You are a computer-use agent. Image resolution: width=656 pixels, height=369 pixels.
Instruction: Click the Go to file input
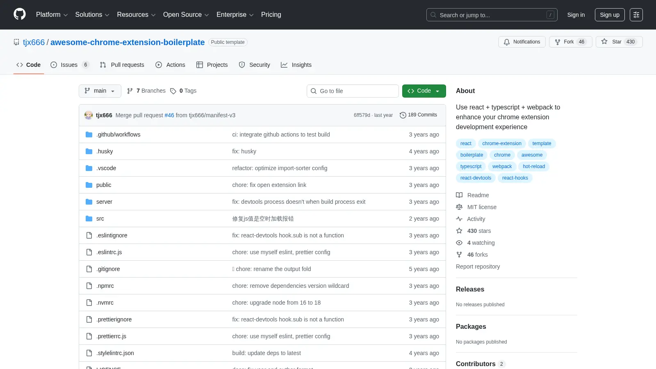point(353,91)
